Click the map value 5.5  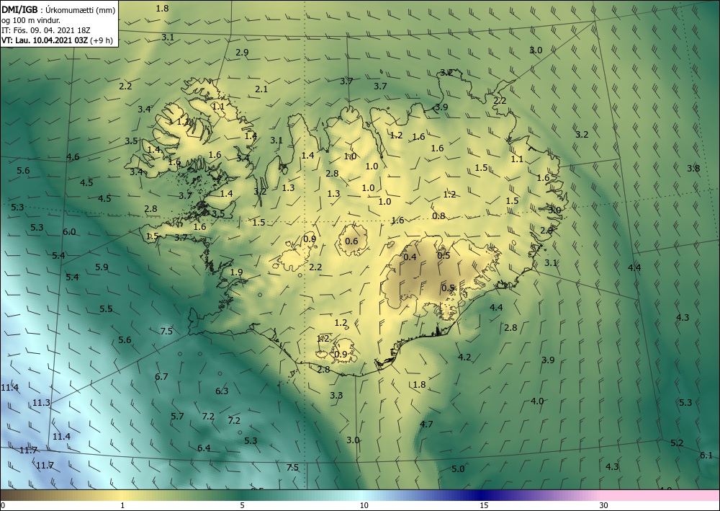click(x=106, y=308)
